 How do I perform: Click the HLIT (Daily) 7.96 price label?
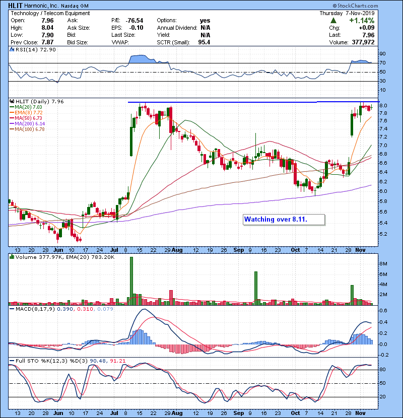click(x=40, y=102)
